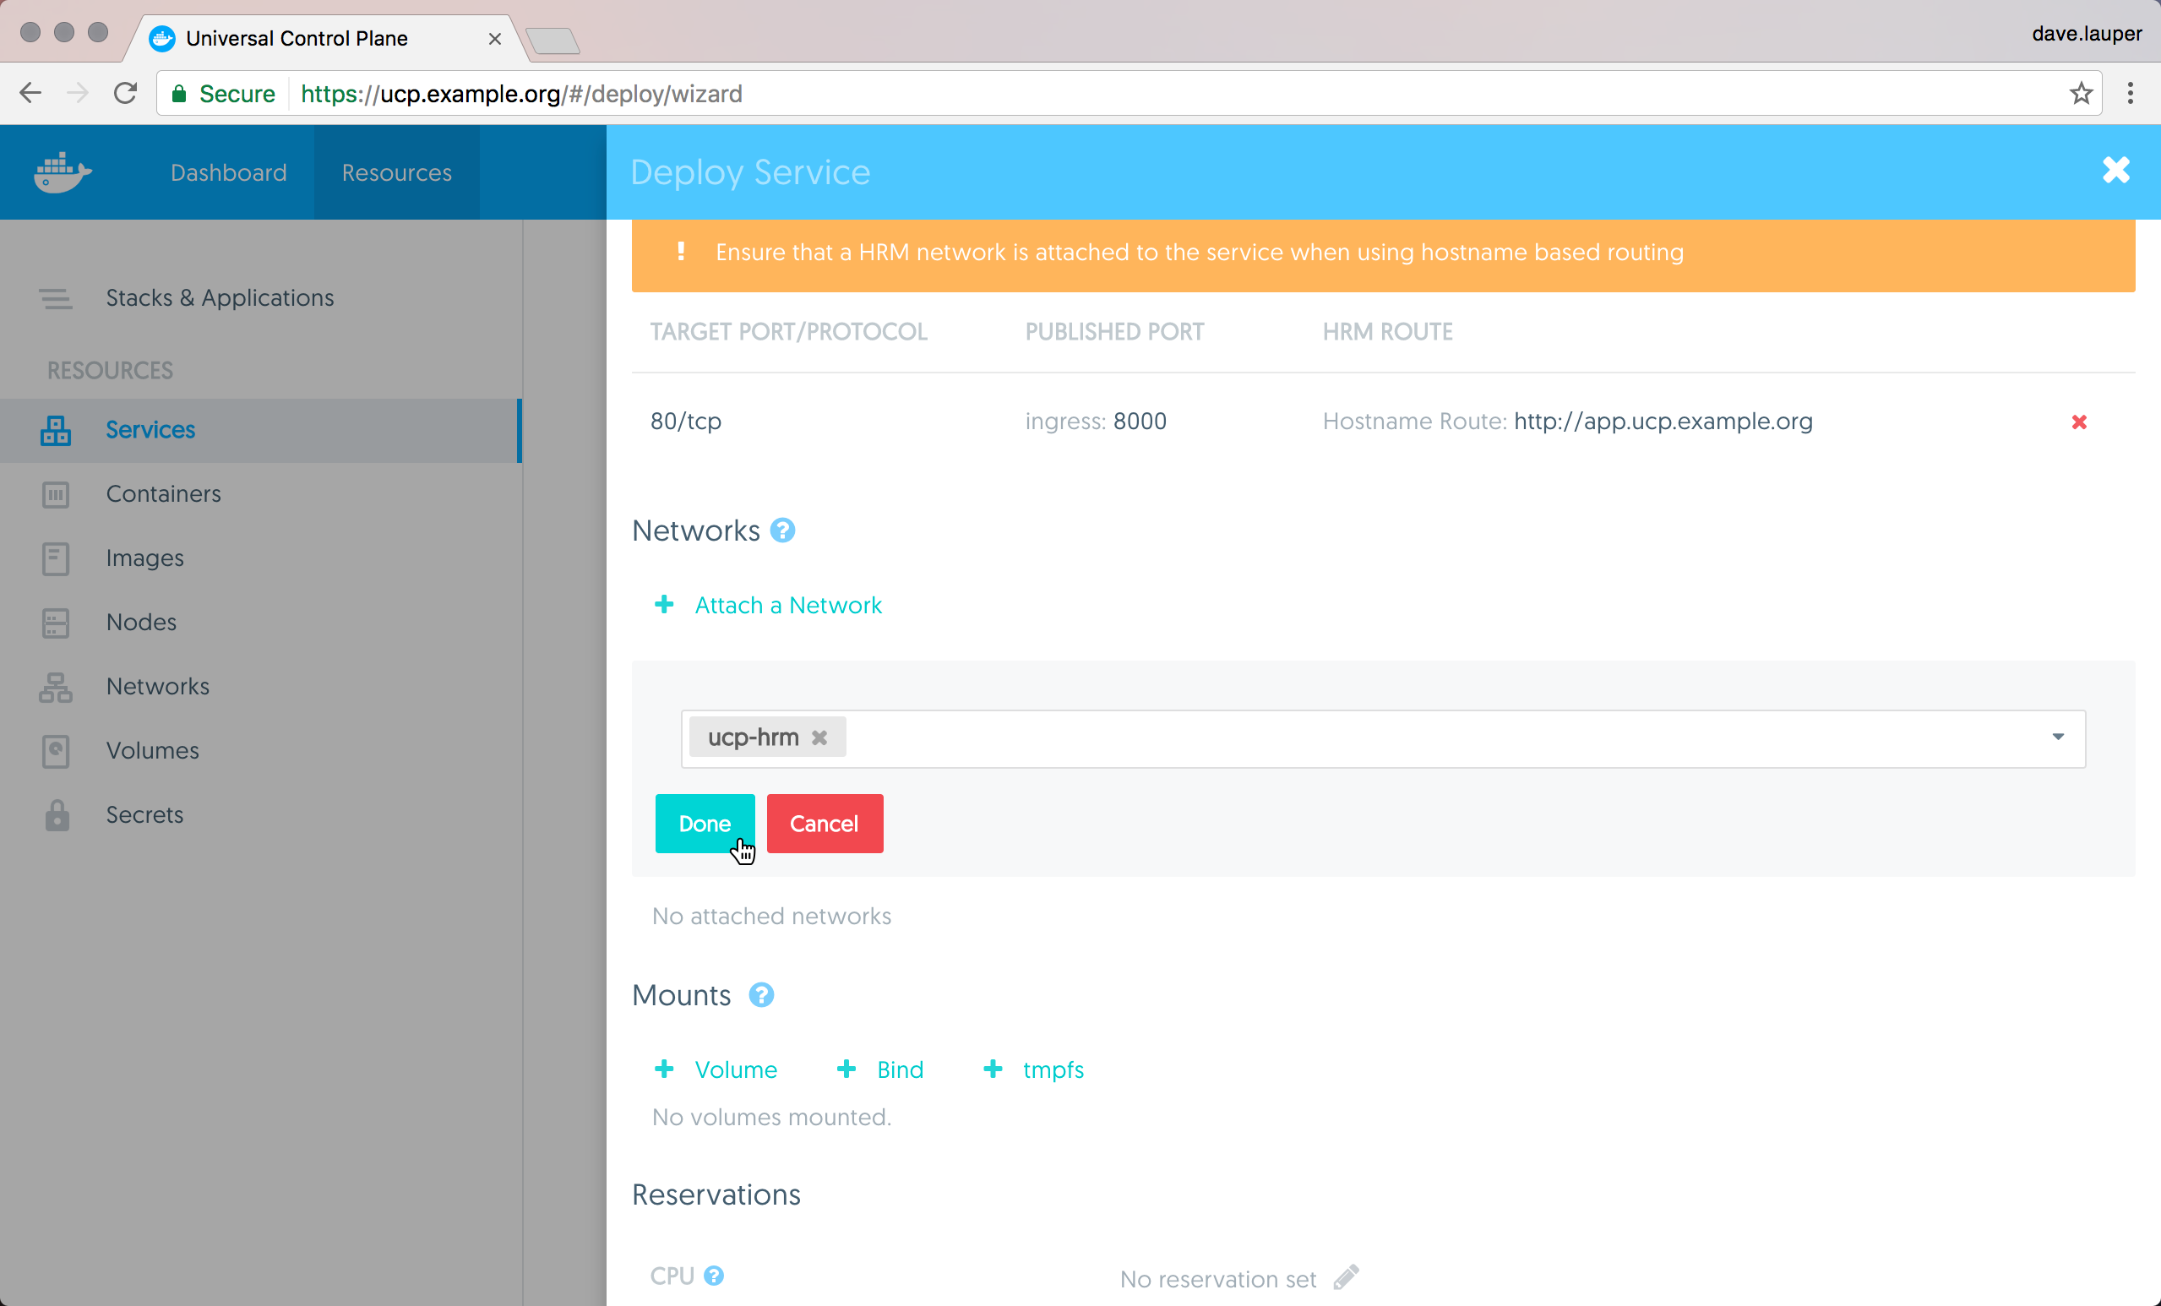Open the Chrome three-dot menu
The height and width of the screenshot is (1306, 2161).
pyautogui.click(x=2130, y=94)
